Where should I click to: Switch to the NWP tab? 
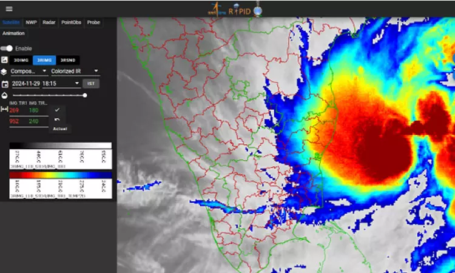pos(31,22)
